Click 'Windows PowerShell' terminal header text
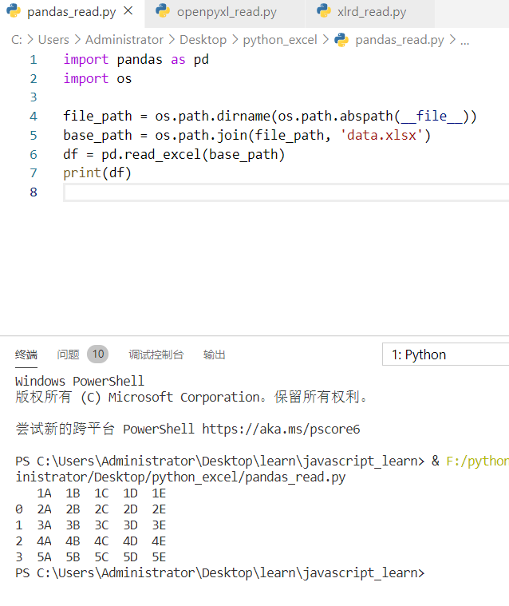 80,381
